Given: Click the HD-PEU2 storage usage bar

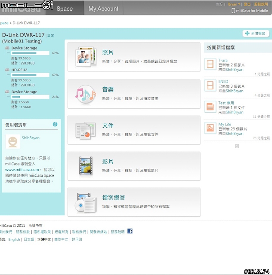Looking at the screenshot, I should pyautogui.click(x=31, y=75).
